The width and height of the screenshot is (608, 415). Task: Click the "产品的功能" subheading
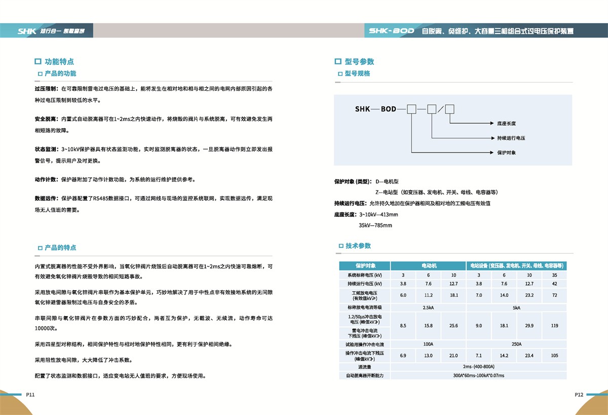(x=60, y=73)
